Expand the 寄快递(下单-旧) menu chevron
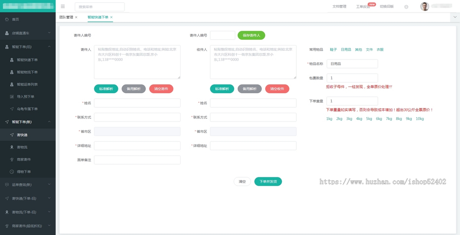Viewport: 460px width, 235px height. tap(49, 198)
